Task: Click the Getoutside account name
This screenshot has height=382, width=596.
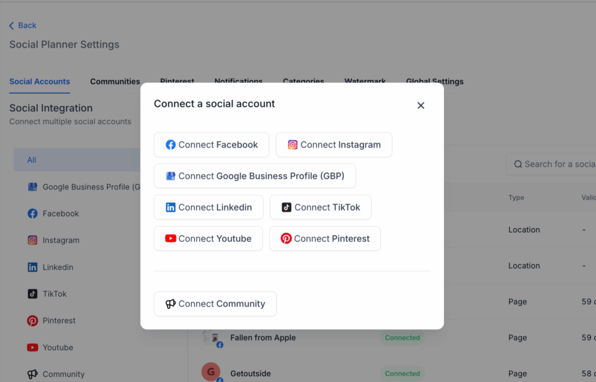Action: [251, 373]
